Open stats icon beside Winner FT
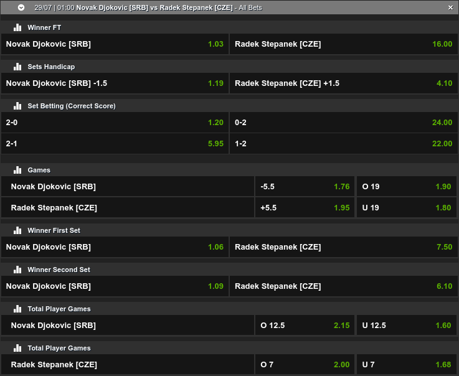 click(17, 27)
